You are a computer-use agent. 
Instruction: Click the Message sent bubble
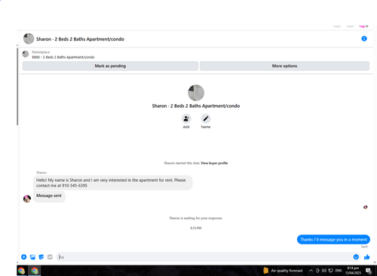[x=49, y=196]
